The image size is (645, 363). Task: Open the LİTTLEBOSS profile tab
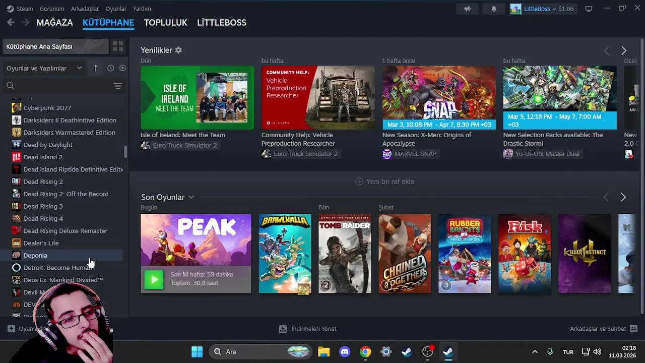tap(222, 23)
